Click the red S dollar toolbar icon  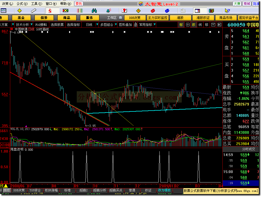tap(50, 11)
